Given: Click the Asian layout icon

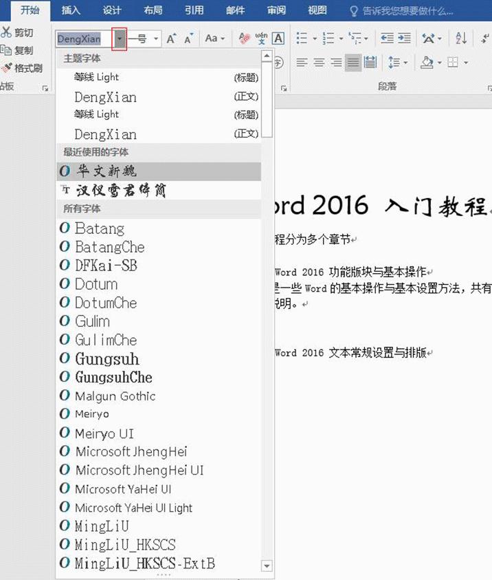Looking at the screenshot, I should coord(429,38).
